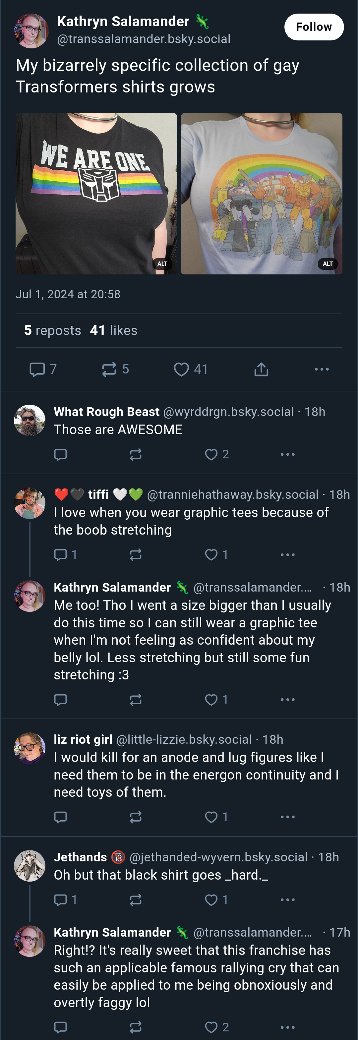Image resolution: width=358 pixels, height=1040 pixels.
Task: Like What Rough Beast's reply
Action: pos(216,454)
